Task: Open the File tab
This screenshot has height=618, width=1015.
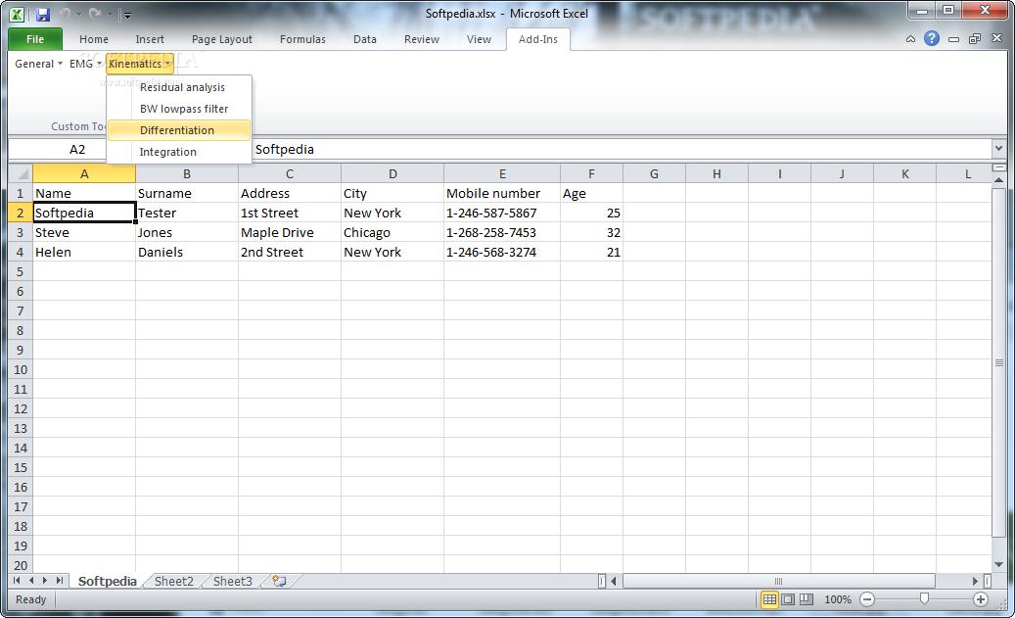Action: click(x=35, y=39)
